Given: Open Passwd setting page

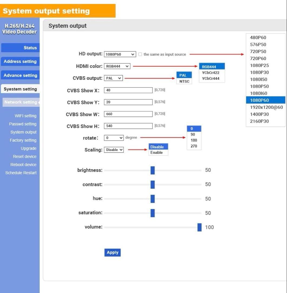Looking at the screenshot, I should click(23, 124).
